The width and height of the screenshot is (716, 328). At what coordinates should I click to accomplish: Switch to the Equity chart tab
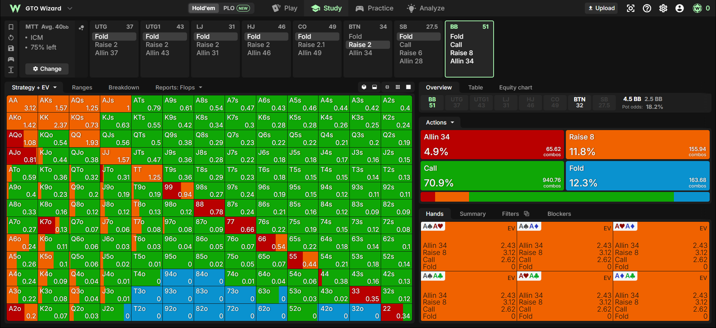(516, 88)
